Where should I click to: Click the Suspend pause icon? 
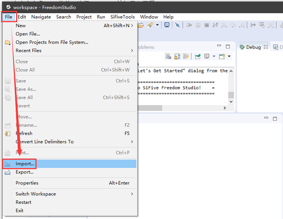198,25
